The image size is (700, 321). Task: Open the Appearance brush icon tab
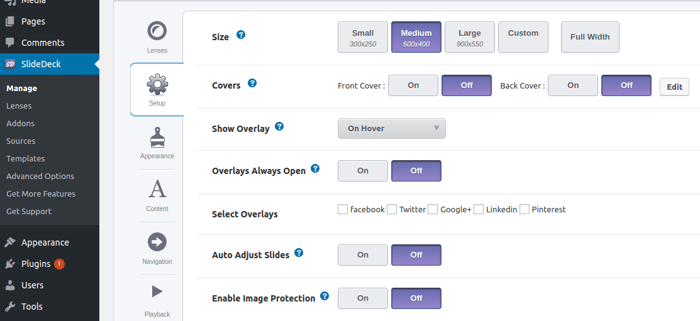pyautogui.click(x=157, y=138)
